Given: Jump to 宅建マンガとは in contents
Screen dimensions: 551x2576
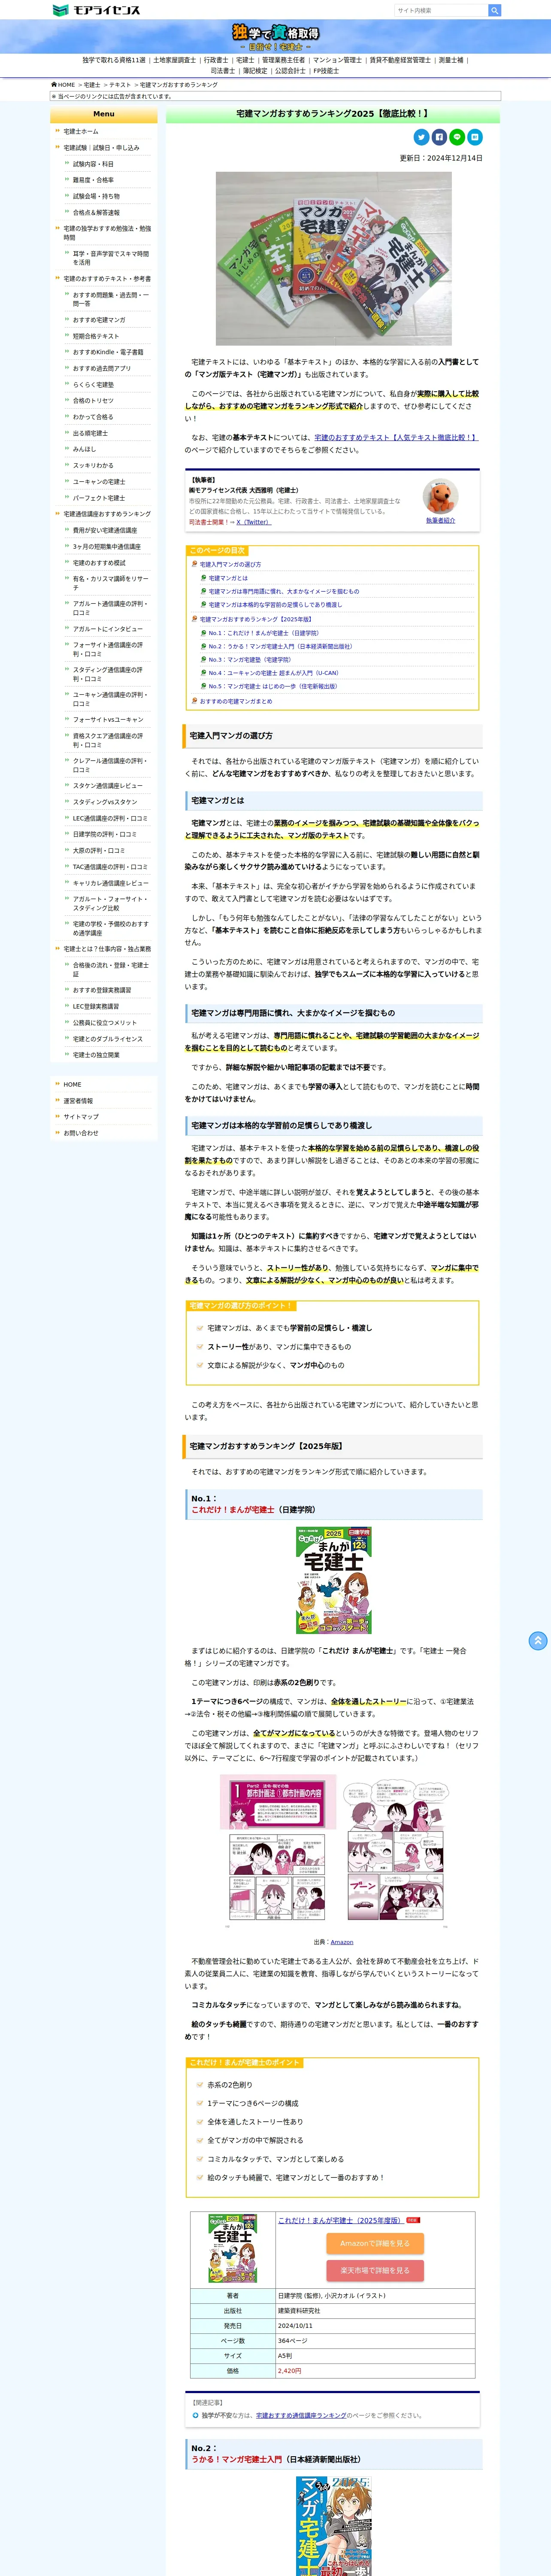Looking at the screenshot, I should pyautogui.click(x=228, y=578).
